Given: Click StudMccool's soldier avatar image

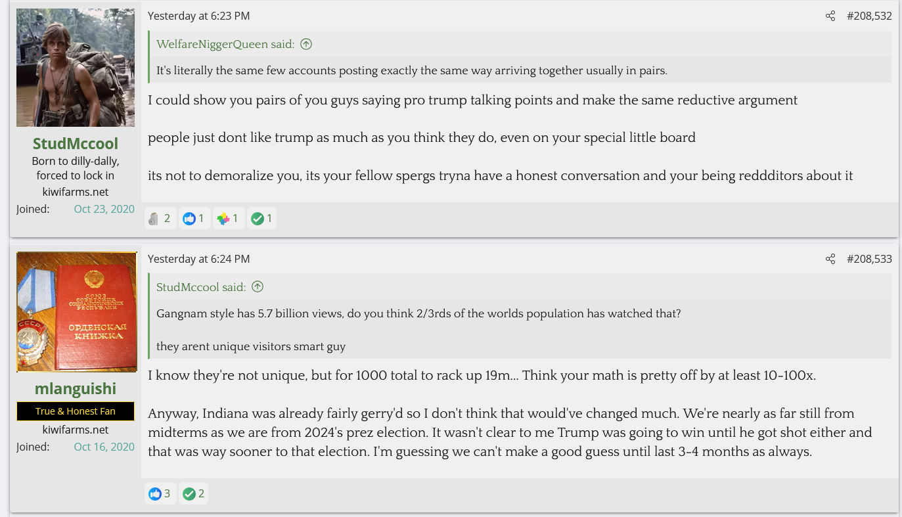Looking at the screenshot, I should click(76, 68).
